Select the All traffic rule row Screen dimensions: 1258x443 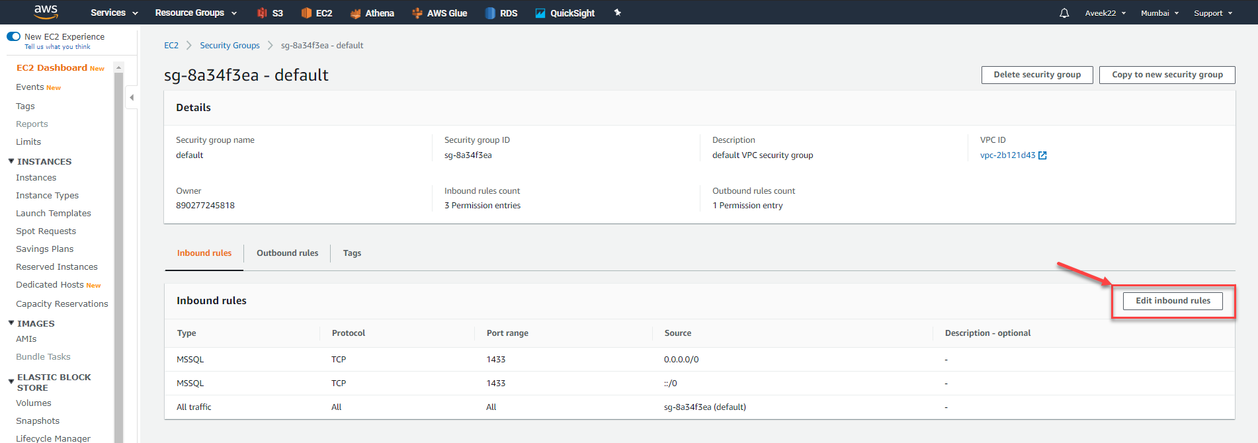700,407
